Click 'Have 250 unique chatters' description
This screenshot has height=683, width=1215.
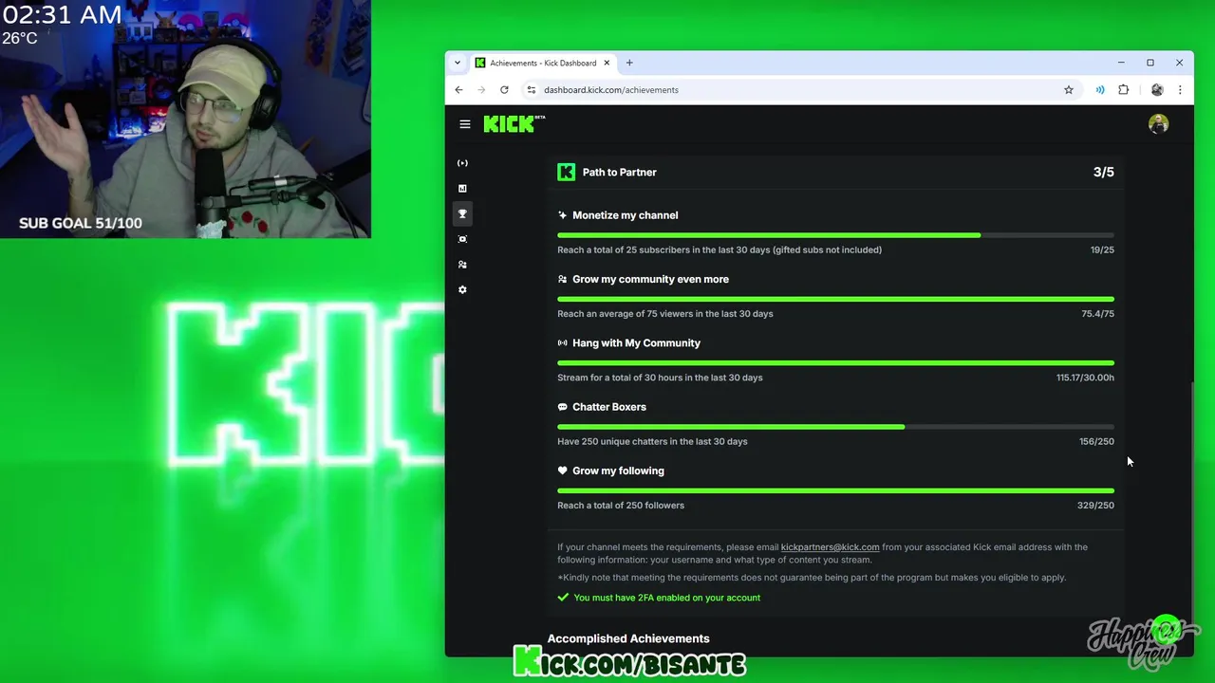(x=652, y=441)
